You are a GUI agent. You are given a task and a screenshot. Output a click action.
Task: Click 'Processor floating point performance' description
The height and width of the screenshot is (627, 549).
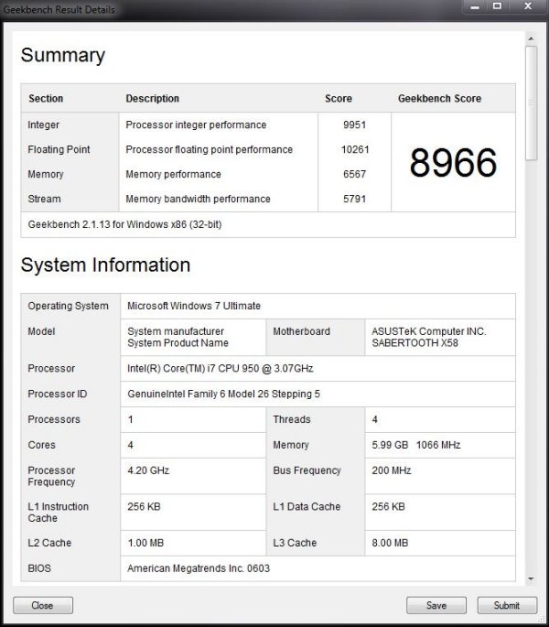[210, 149]
